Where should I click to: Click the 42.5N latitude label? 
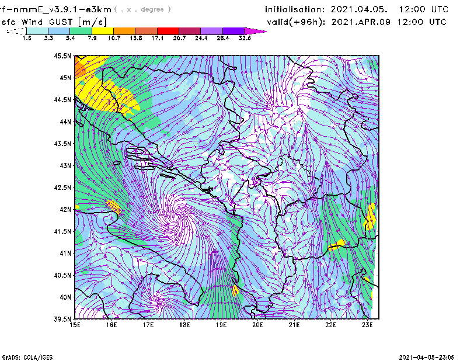click(62, 188)
